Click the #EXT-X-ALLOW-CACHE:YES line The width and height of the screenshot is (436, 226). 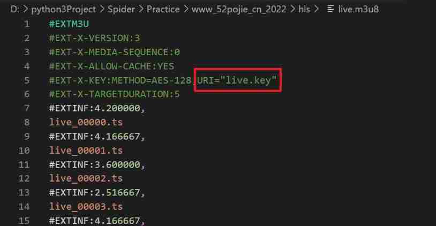[x=111, y=66]
